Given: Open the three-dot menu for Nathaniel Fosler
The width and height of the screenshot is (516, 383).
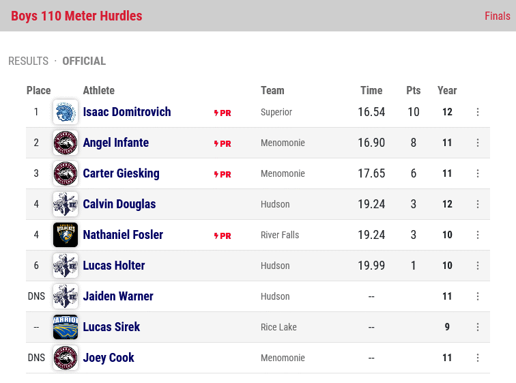Looking at the screenshot, I should [478, 235].
